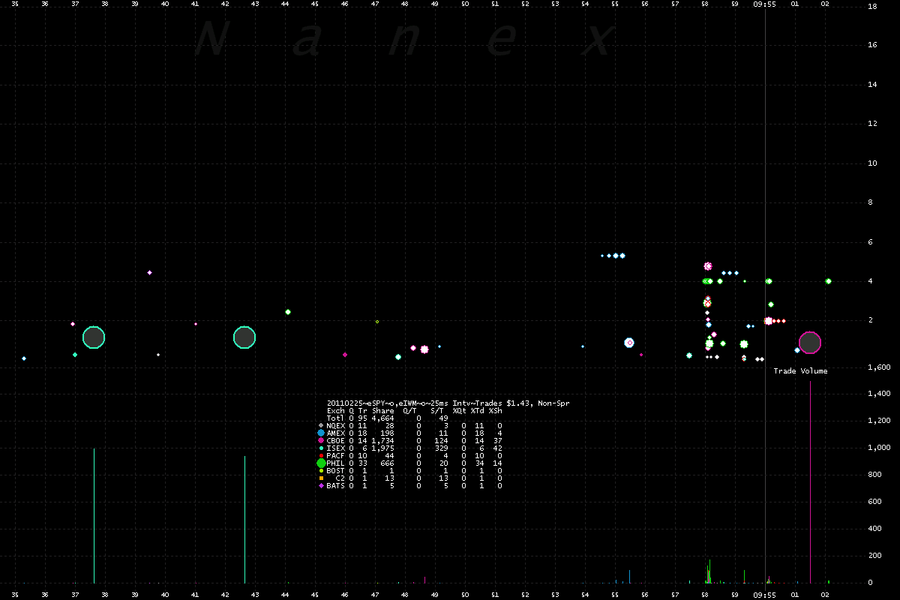Click the 'BOST' exchange label
The height and width of the screenshot is (600, 900).
tap(336, 470)
